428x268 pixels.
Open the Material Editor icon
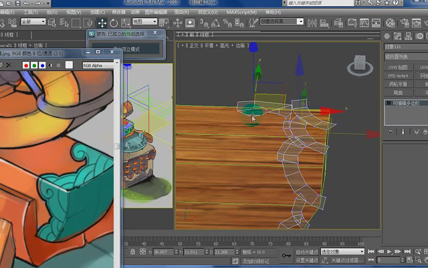tap(391, 23)
